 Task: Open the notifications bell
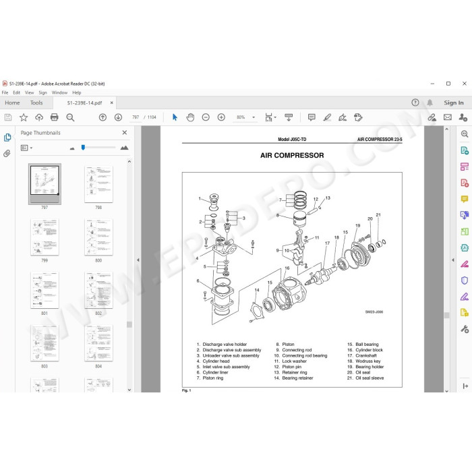tap(430, 102)
